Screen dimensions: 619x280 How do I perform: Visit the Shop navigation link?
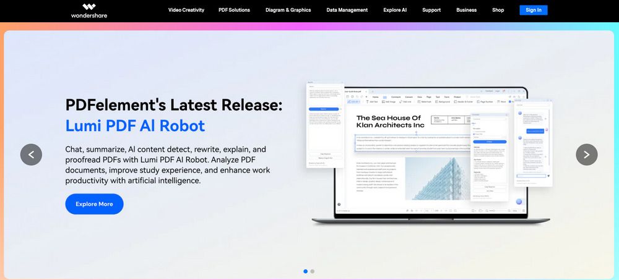point(498,10)
